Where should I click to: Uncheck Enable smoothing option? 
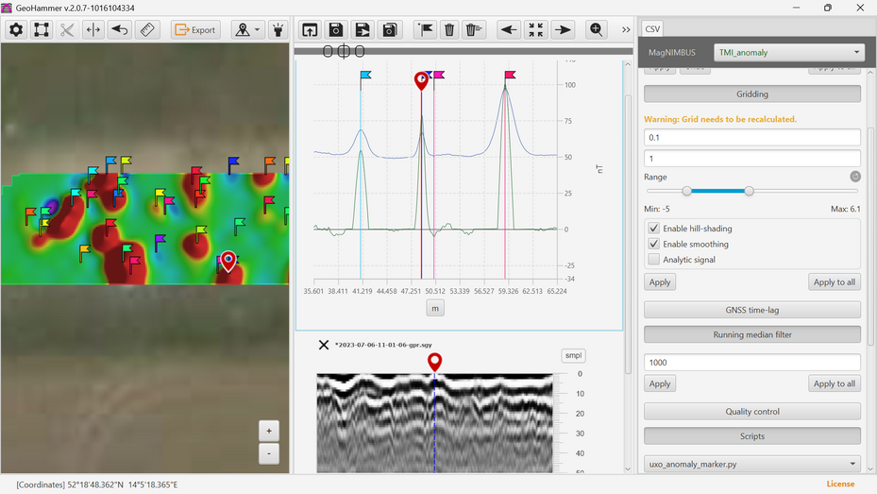tap(653, 244)
